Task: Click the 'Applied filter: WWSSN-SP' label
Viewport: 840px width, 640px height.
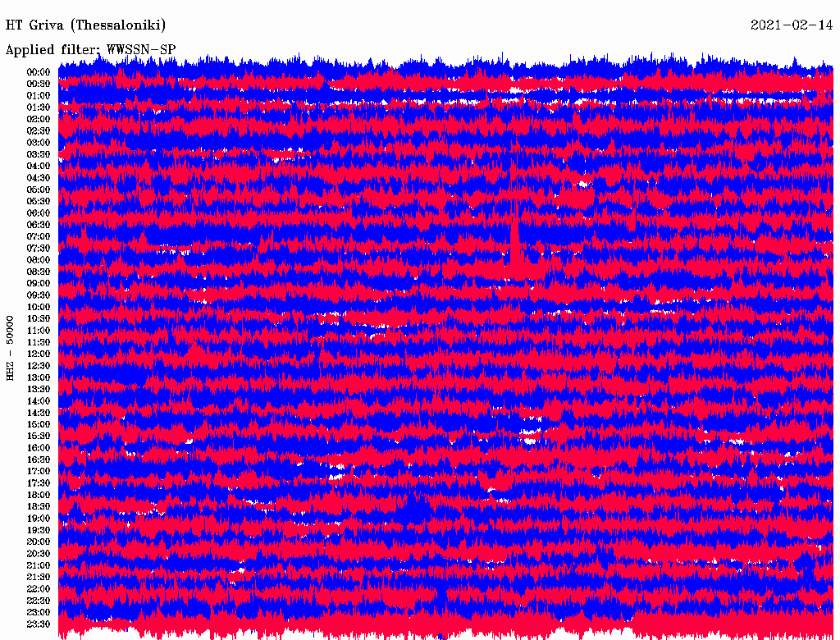Action: (90, 49)
